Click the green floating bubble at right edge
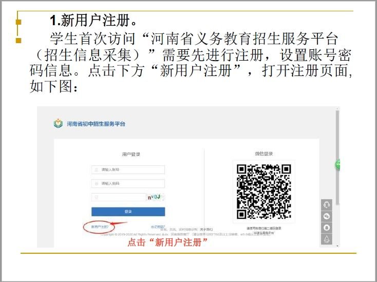This screenshot has height=282, width=377. coord(337,165)
